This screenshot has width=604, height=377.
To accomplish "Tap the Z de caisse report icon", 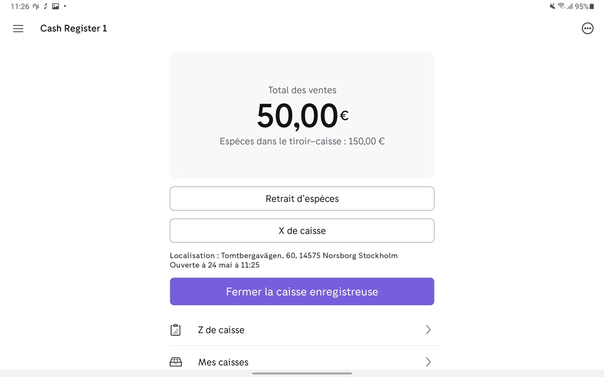I will pyautogui.click(x=176, y=330).
